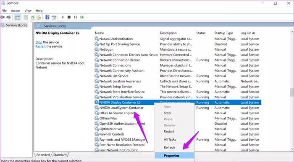Toggle the show/hide console tree icon
Viewport: 294px width, 162px height.
pyautogui.click(x=18, y=18)
